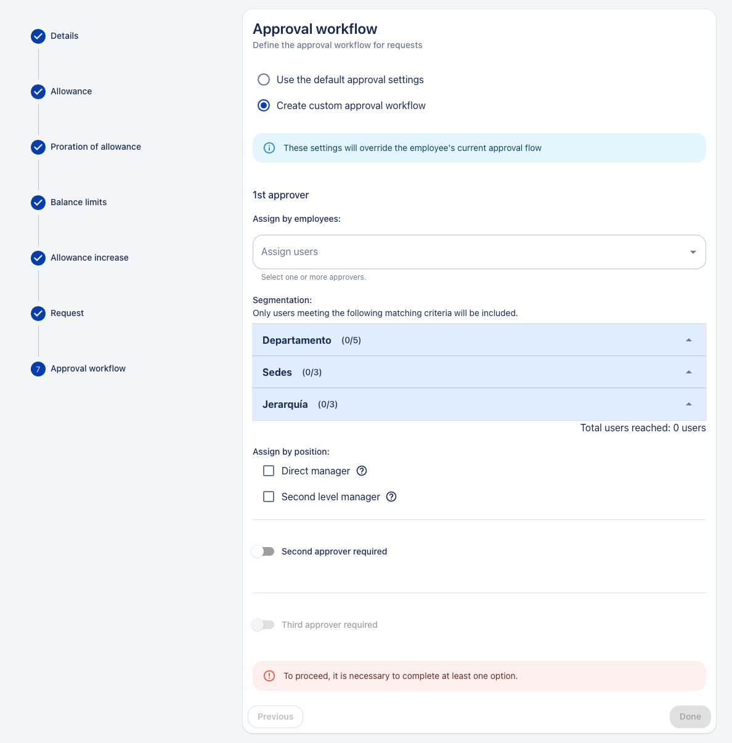Go to Proration of allowance step

(96, 147)
